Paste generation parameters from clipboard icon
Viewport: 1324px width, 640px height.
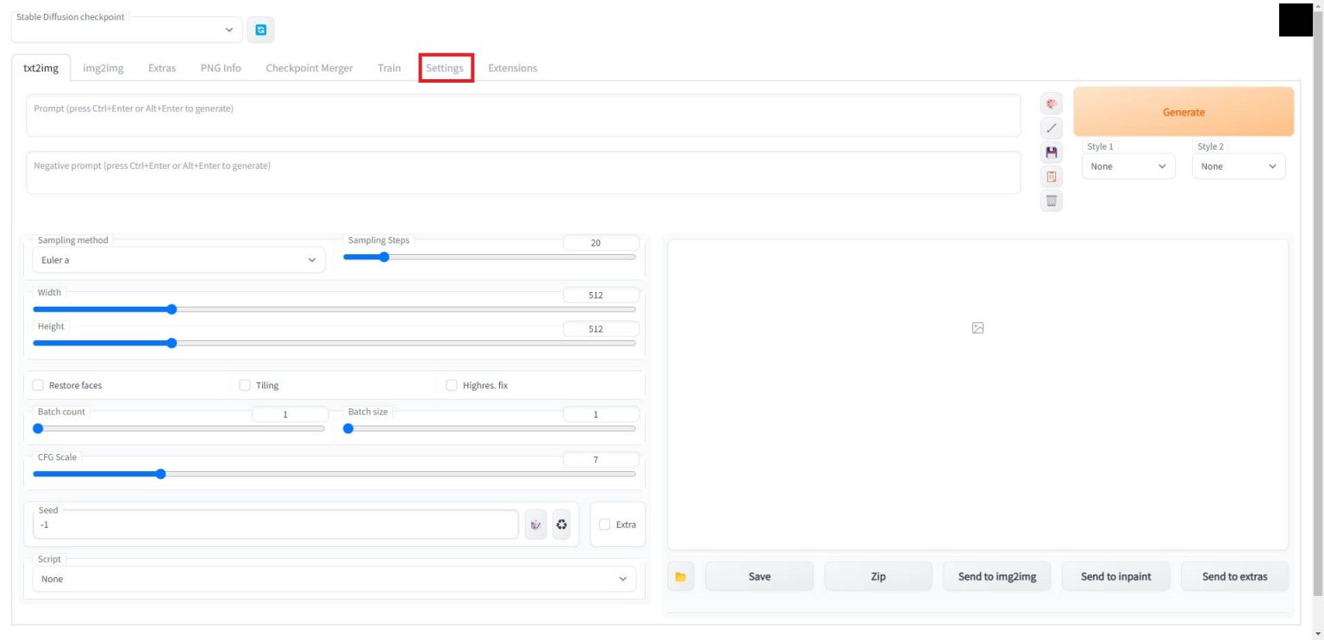[1052, 176]
